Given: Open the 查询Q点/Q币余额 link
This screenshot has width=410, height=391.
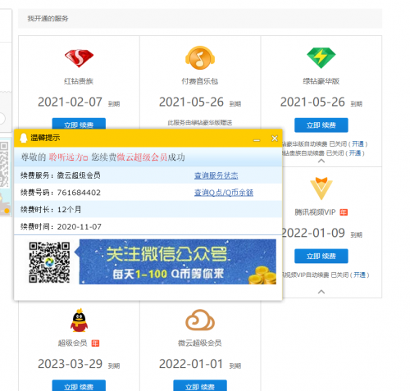Looking at the screenshot, I should click(224, 193).
